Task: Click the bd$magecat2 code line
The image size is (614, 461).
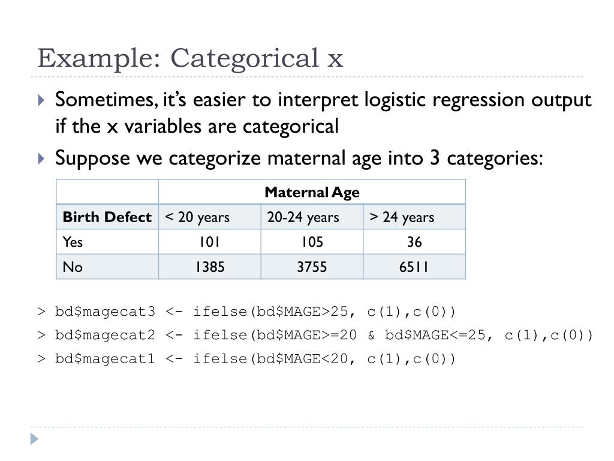Action: click(315, 335)
